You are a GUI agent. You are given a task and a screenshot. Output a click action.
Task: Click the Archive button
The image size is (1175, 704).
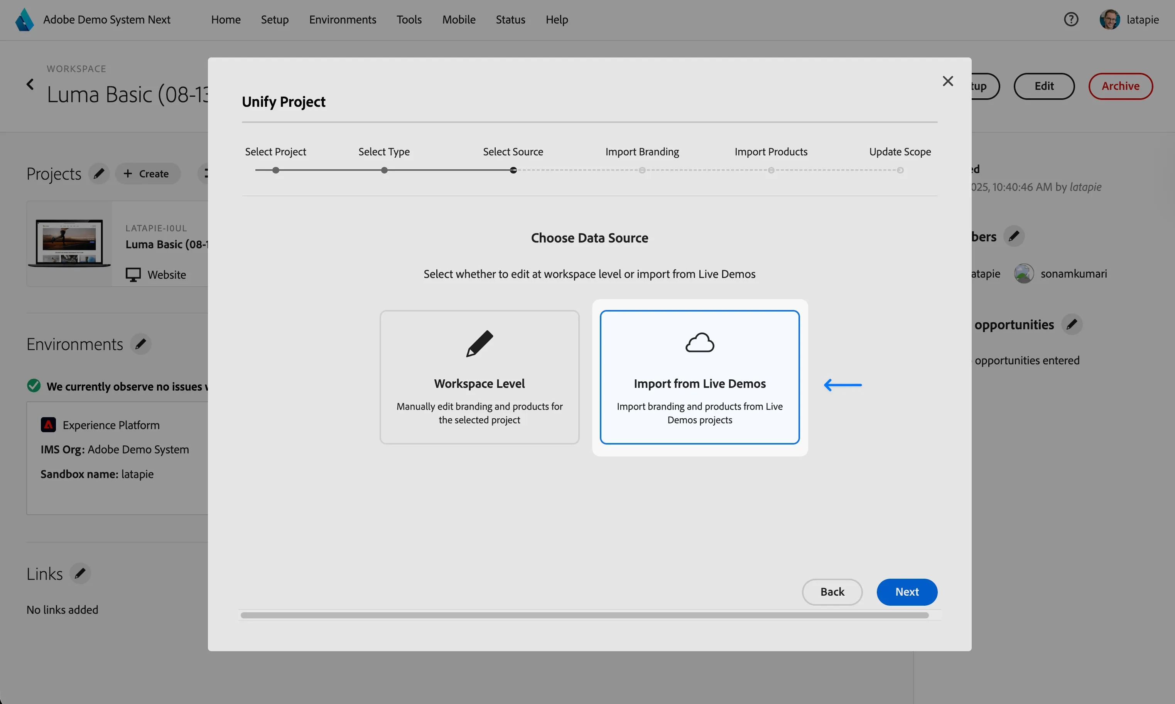(x=1121, y=86)
